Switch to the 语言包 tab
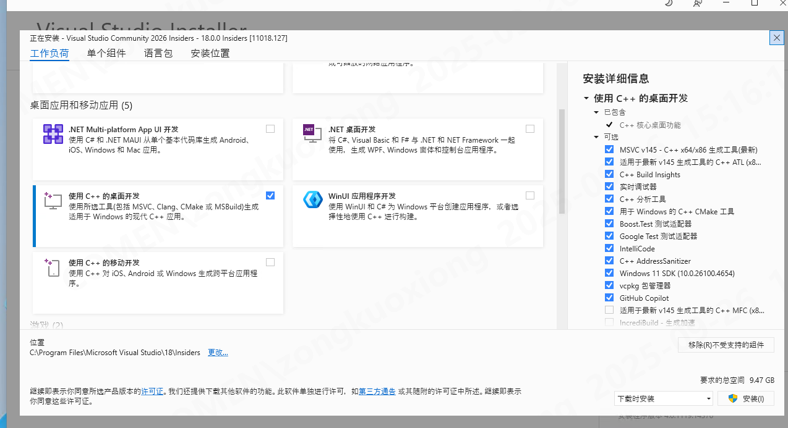 158,53
